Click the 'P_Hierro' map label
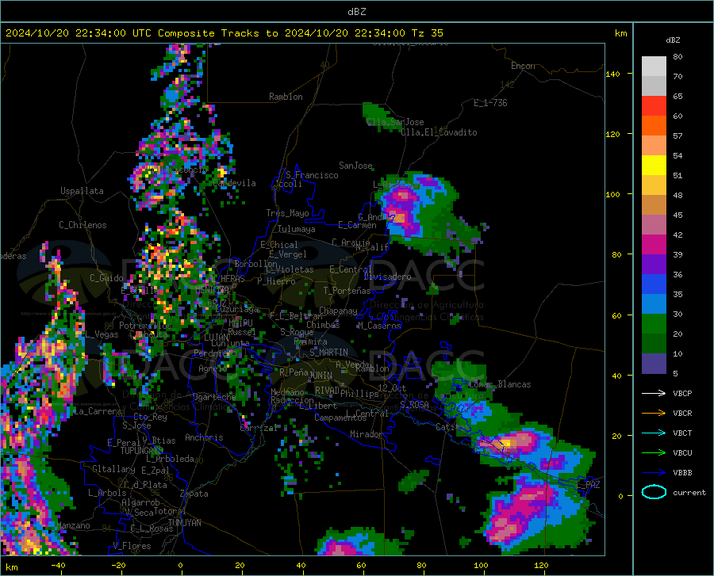The width and height of the screenshot is (714, 576). tap(276, 281)
